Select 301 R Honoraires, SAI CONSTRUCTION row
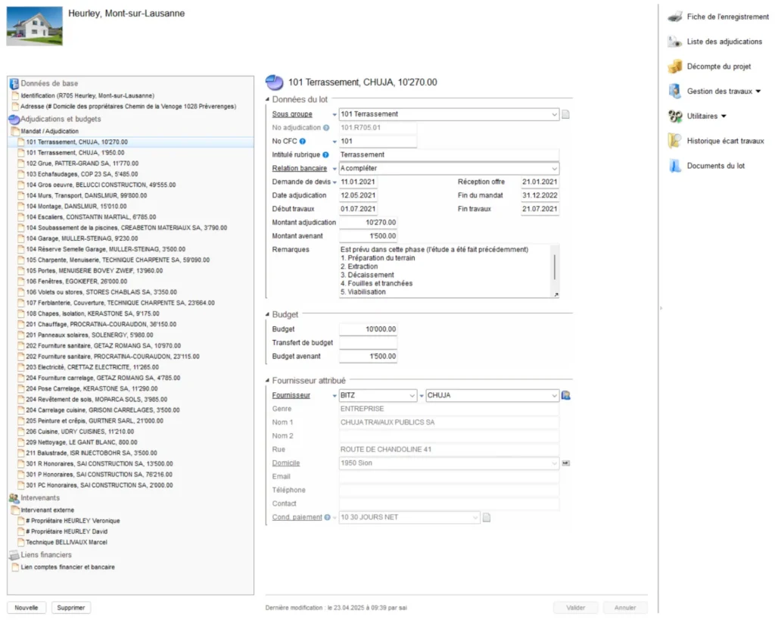Screen dimensions: 775x620 (x=99, y=464)
